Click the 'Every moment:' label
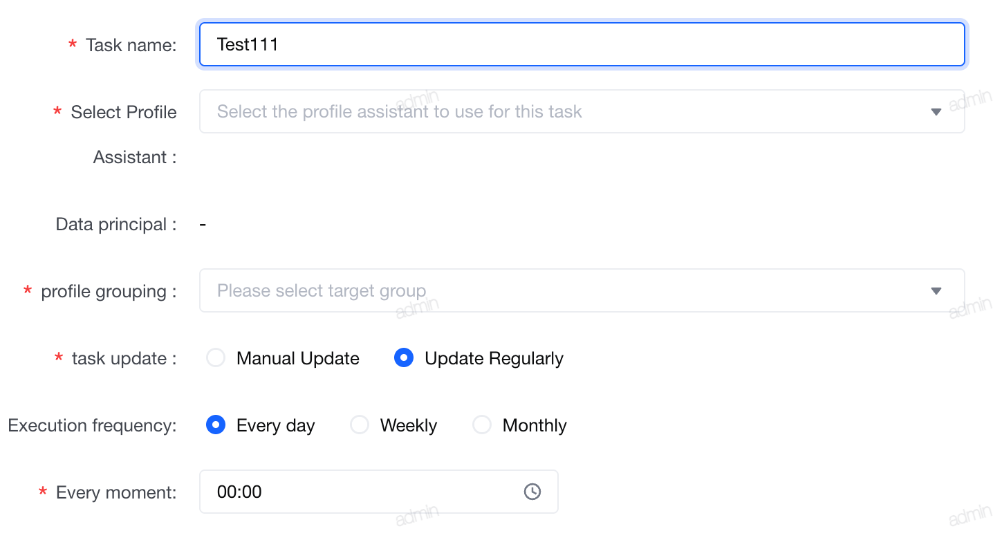 [116, 492]
